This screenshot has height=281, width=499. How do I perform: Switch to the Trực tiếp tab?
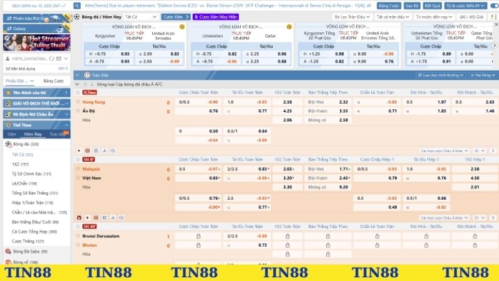pos(58,134)
